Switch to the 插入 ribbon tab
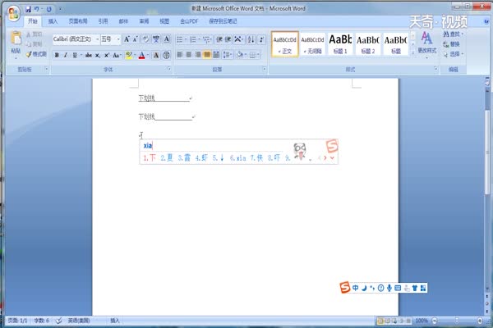This screenshot has height=328, width=493. 53,20
